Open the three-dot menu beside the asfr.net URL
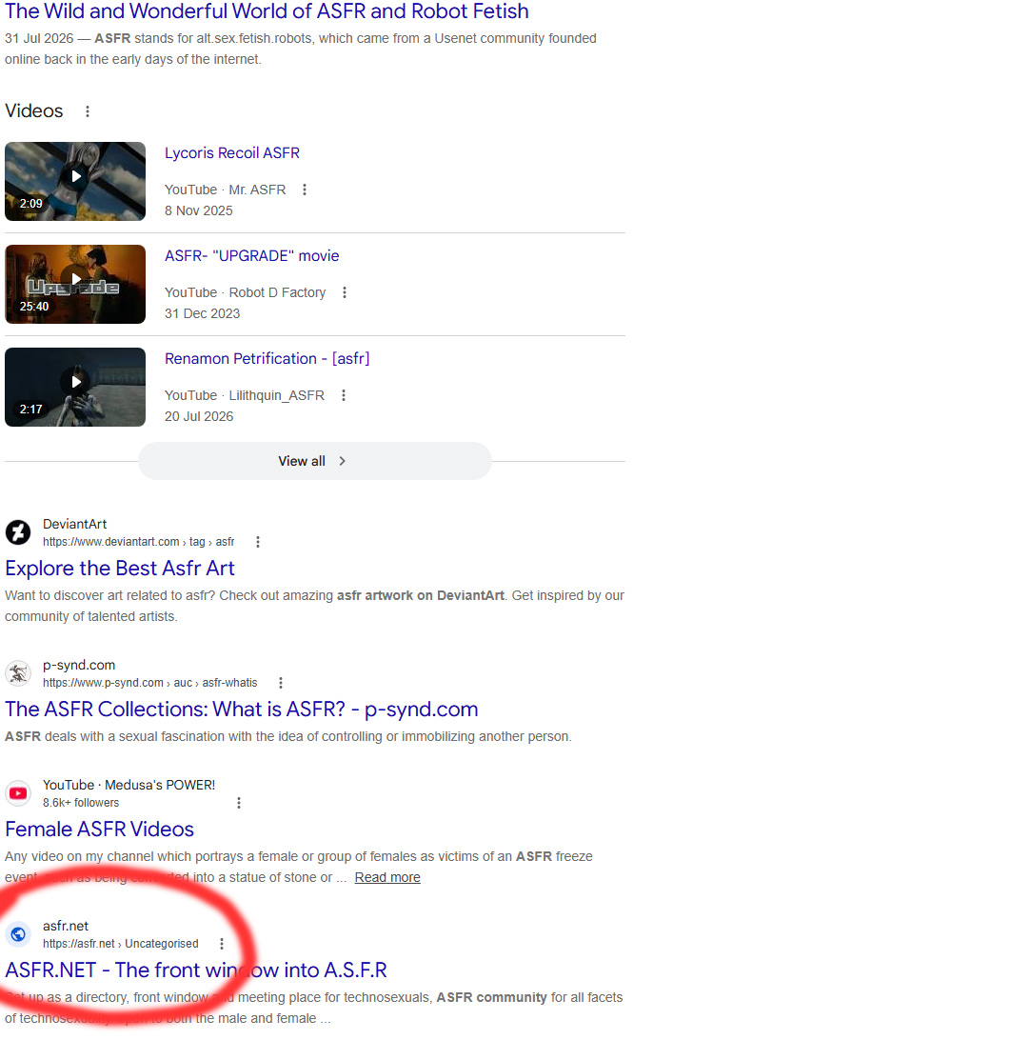 pos(222,944)
